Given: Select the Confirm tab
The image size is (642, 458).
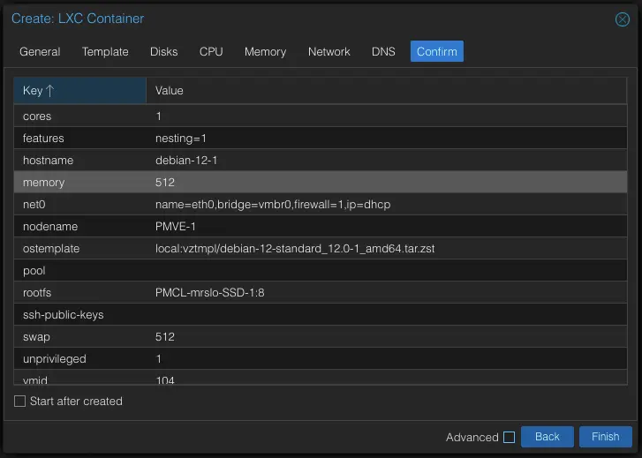Looking at the screenshot, I should (x=436, y=52).
